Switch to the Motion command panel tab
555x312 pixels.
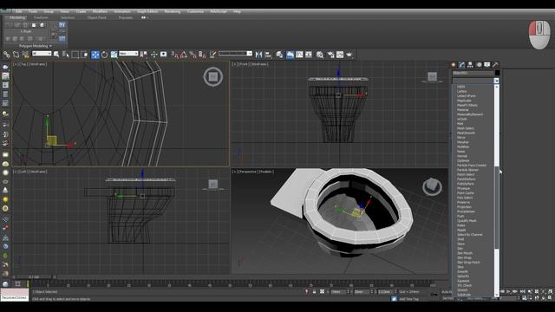click(479, 64)
